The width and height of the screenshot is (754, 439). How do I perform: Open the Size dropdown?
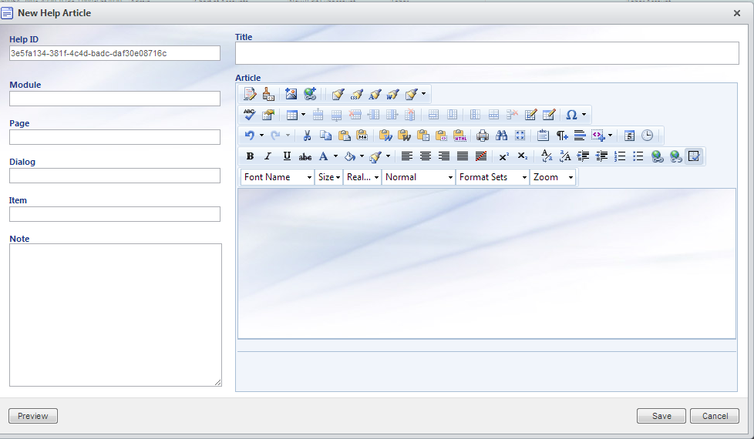[329, 177]
